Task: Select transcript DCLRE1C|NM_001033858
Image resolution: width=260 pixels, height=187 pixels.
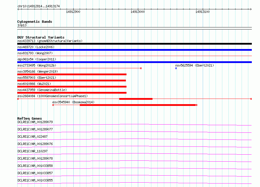Action: tap(35, 166)
